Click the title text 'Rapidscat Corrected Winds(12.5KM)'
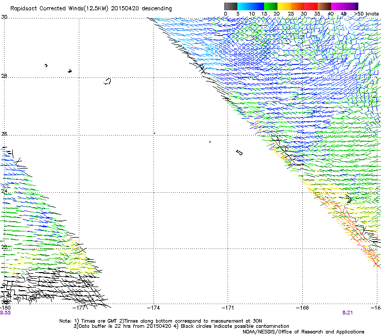Screen dimensions: 381x335 tap(59, 9)
